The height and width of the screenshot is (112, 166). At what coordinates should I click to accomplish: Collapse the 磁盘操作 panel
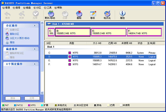[x=35, y=49]
